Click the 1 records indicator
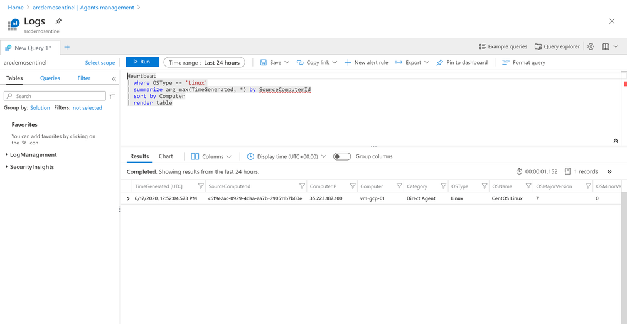The image size is (627, 324). click(581, 171)
